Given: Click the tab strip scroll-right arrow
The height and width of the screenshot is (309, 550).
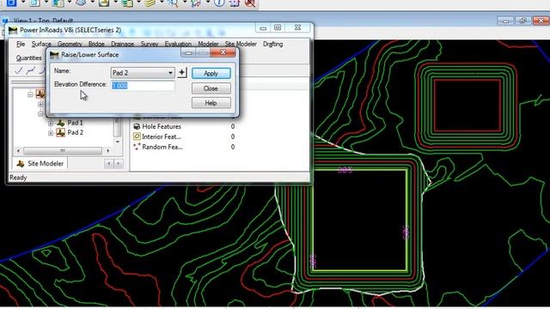Looking at the screenshot, I should 119,164.
